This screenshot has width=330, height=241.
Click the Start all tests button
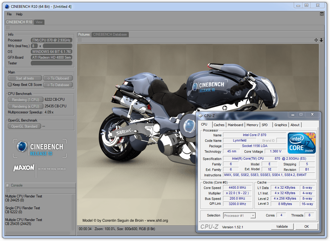point(25,78)
